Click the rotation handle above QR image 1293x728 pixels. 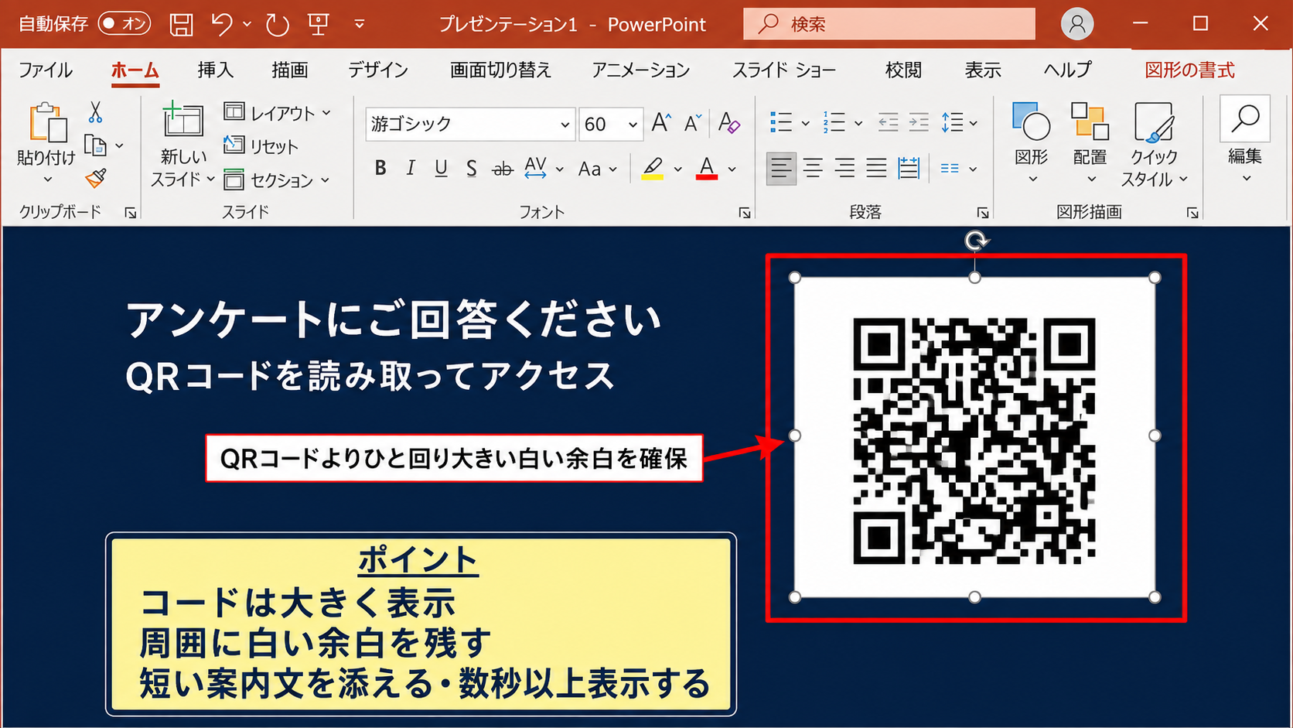coord(976,241)
